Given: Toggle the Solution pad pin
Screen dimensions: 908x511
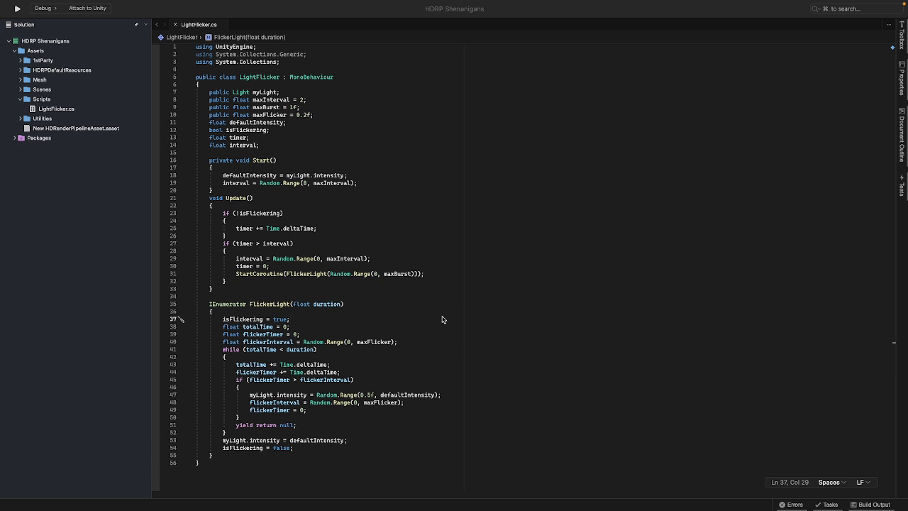Looking at the screenshot, I should pyautogui.click(x=136, y=25).
